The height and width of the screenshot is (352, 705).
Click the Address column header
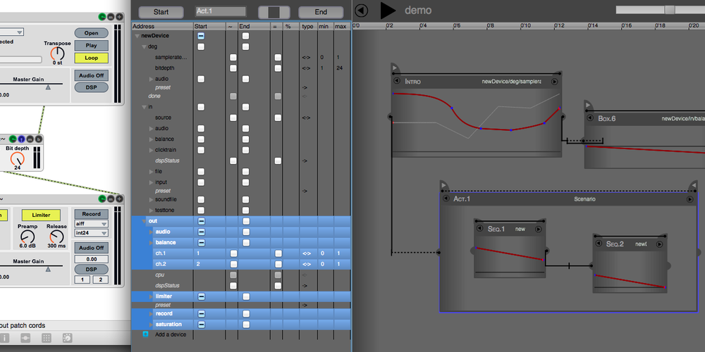tap(162, 27)
